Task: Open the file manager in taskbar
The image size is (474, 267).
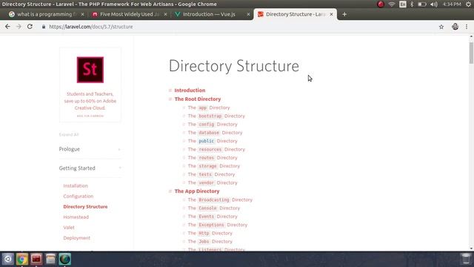Action: point(50,259)
